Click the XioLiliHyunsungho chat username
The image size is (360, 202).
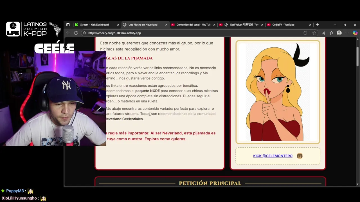click(19, 198)
